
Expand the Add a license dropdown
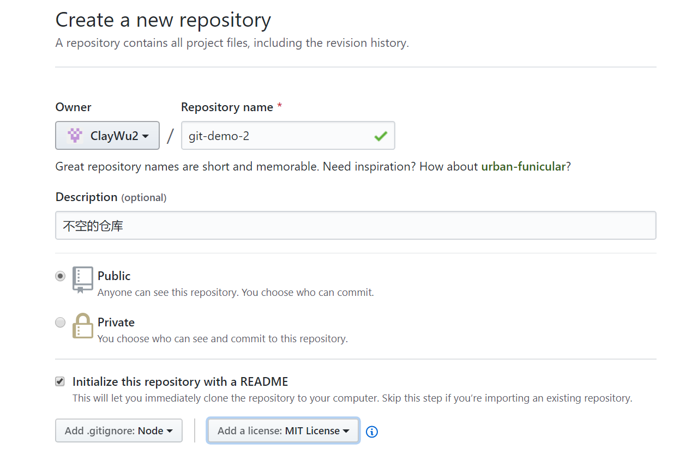click(x=283, y=430)
